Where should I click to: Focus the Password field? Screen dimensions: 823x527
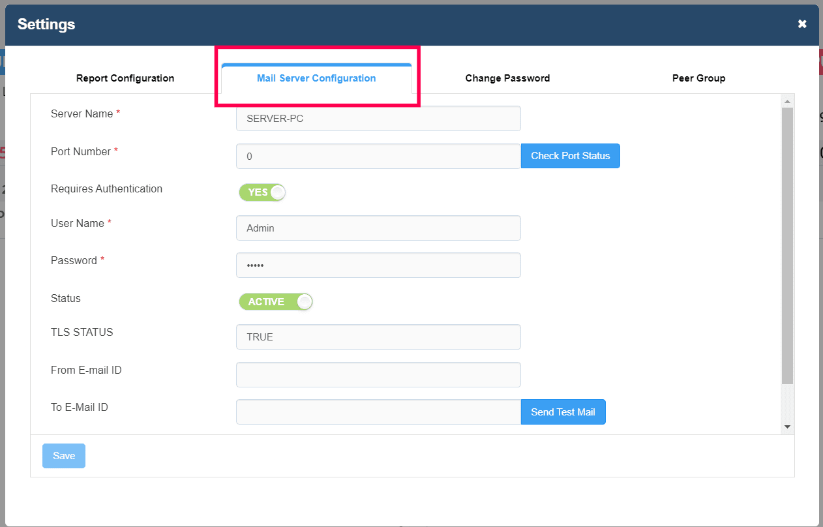(x=378, y=265)
